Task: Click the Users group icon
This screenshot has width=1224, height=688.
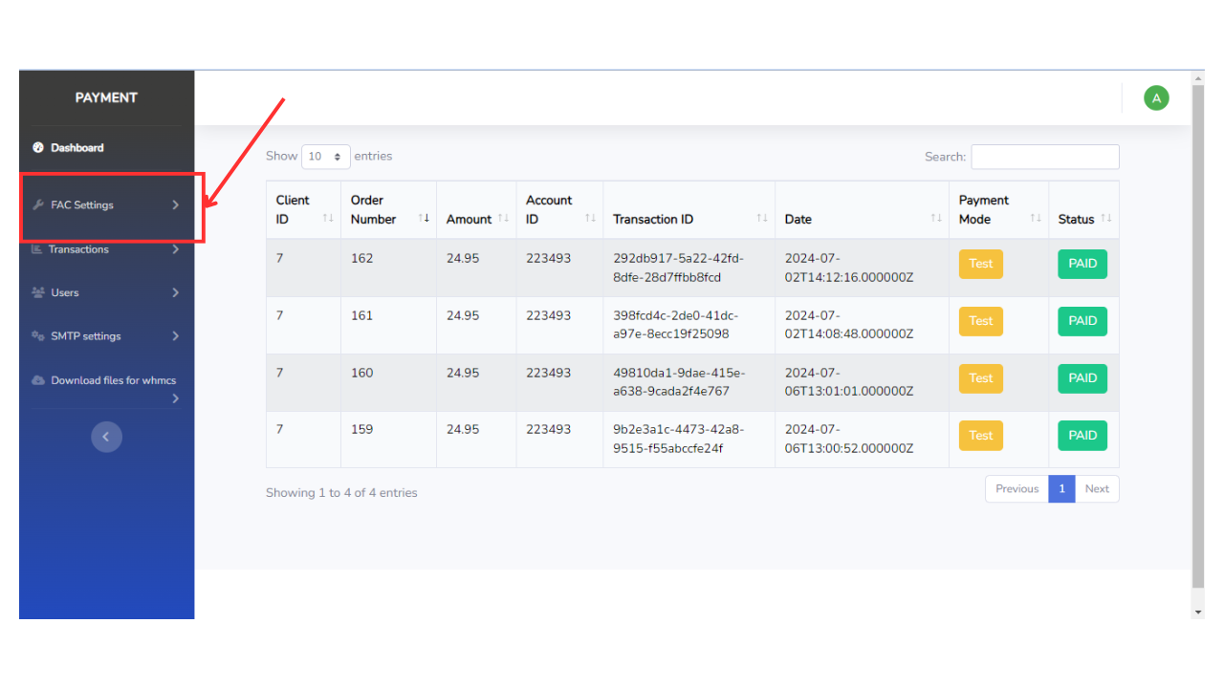Action: pyautogui.click(x=38, y=293)
